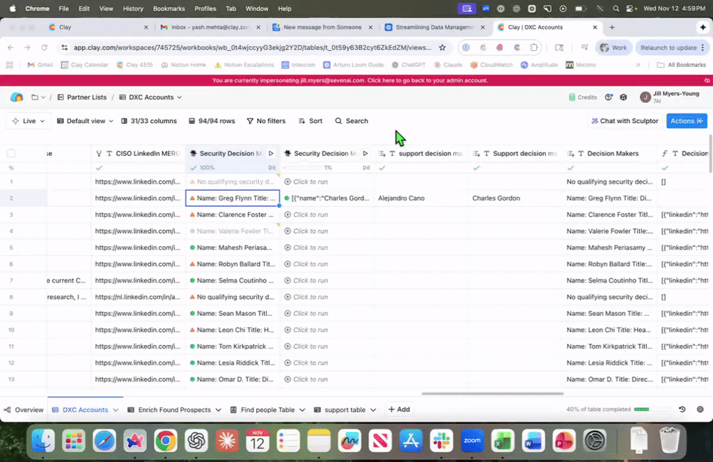Expand the DXC Accounts breadcrumb dropdown

(x=150, y=97)
